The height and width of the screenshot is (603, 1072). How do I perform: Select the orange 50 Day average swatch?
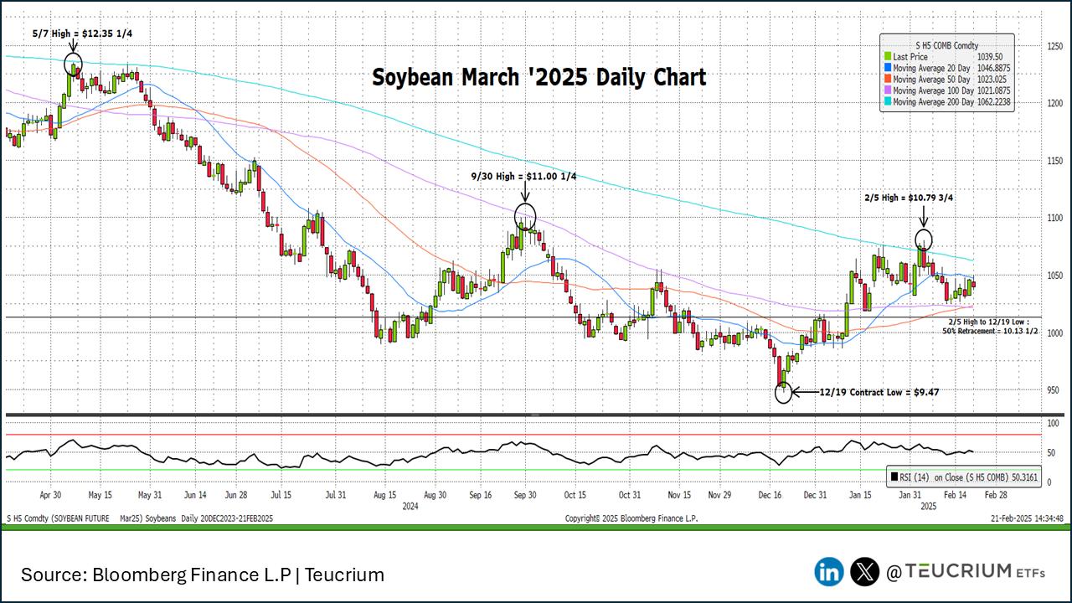point(889,79)
